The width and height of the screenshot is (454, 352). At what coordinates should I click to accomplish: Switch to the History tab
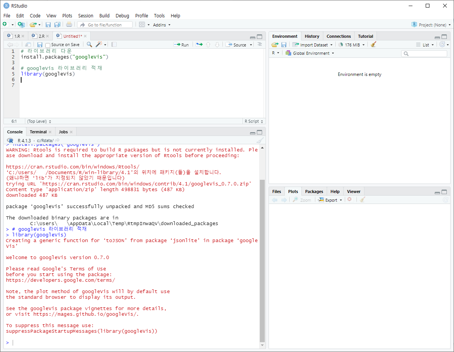click(x=312, y=36)
